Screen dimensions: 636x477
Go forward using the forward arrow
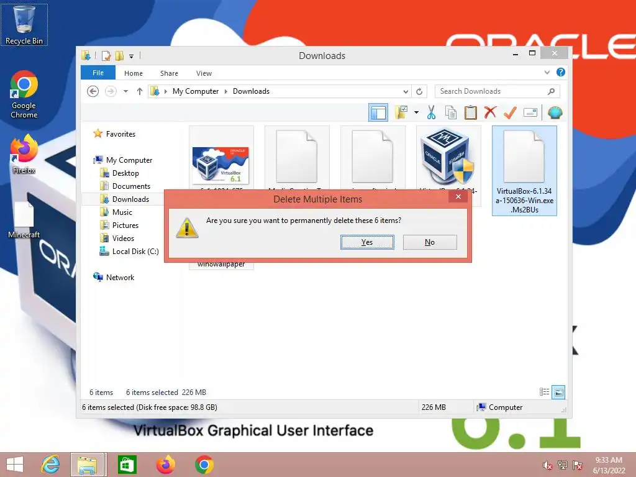point(111,91)
